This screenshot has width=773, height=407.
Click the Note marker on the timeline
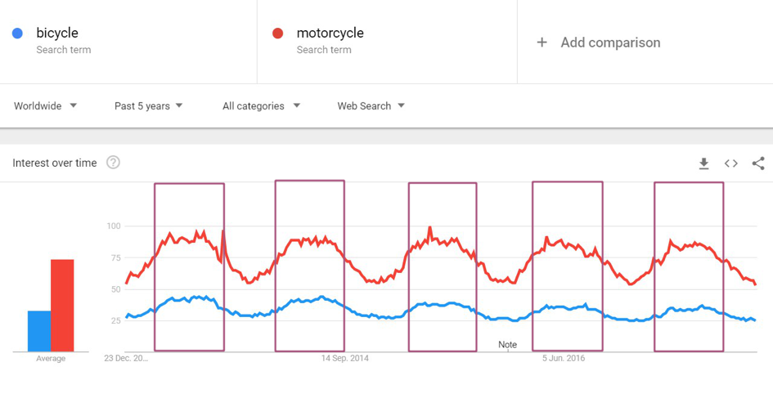[508, 345]
